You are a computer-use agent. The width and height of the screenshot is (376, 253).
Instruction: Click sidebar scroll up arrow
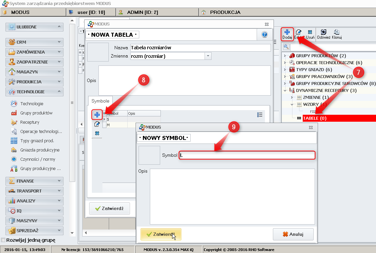pos(72,21)
